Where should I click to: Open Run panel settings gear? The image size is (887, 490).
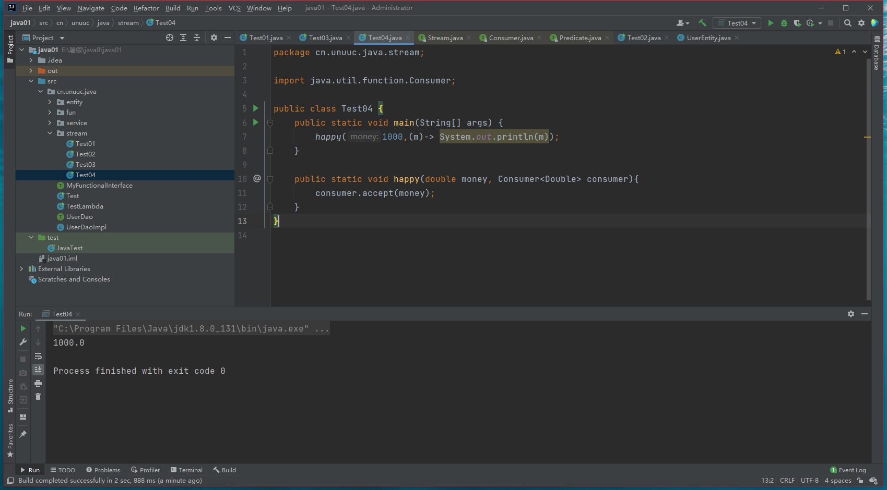[x=851, y=314]
